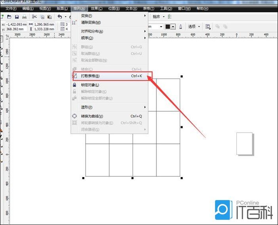Click the bottom-center selection handle of the table
The width and height of the screenshot is (278, 225).
click(132, 178)
